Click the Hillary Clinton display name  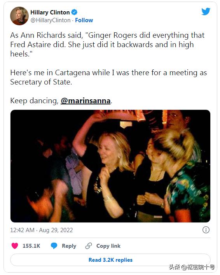point(50,12)
